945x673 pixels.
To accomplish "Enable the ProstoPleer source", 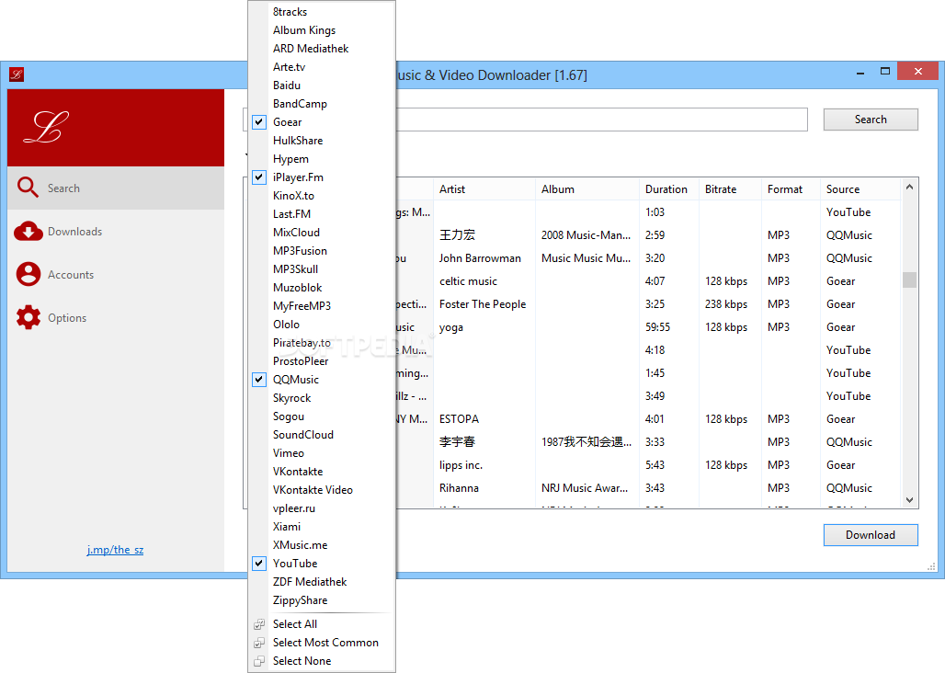I will click(x=322, y=361).
